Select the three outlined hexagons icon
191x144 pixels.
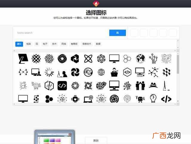(x=127, y=59)
